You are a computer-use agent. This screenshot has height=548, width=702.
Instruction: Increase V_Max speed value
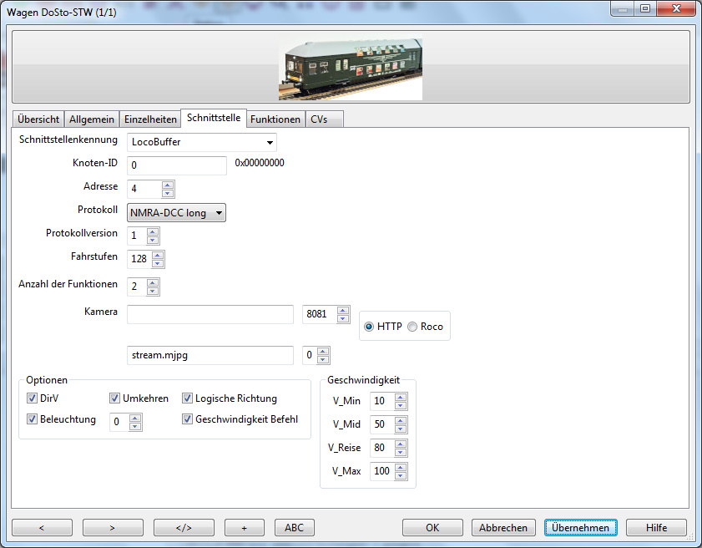click(x=401, y=467)
